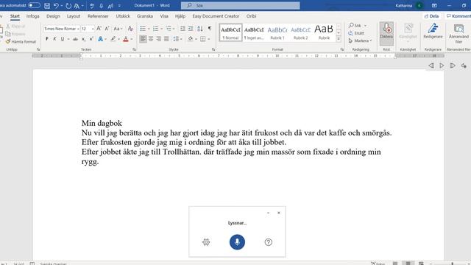The image size is (471, 265).
Task: Insert a bulleted list
Action: click(x=143, y=29)
